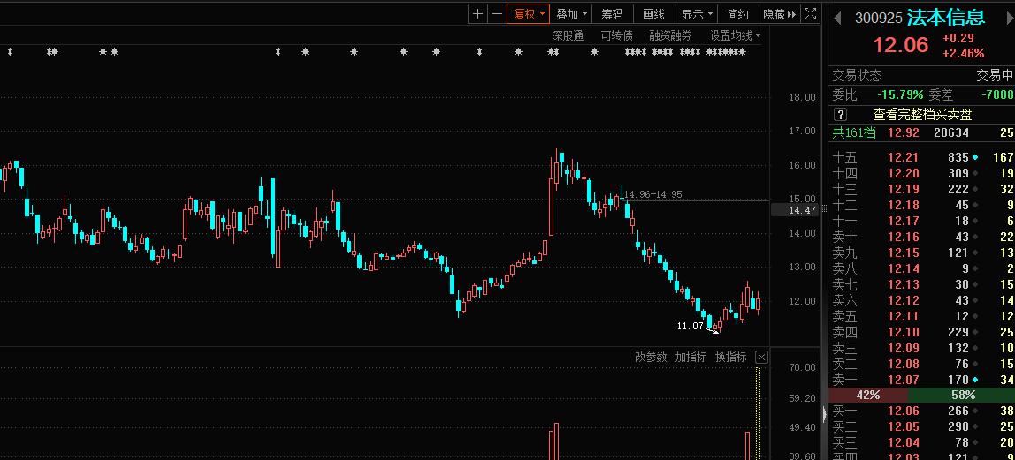This screenshot has height=460, width=1015.
Task: Click the cyan diamond beside 卖一 volume 170
Action: [x=975, y=380]
